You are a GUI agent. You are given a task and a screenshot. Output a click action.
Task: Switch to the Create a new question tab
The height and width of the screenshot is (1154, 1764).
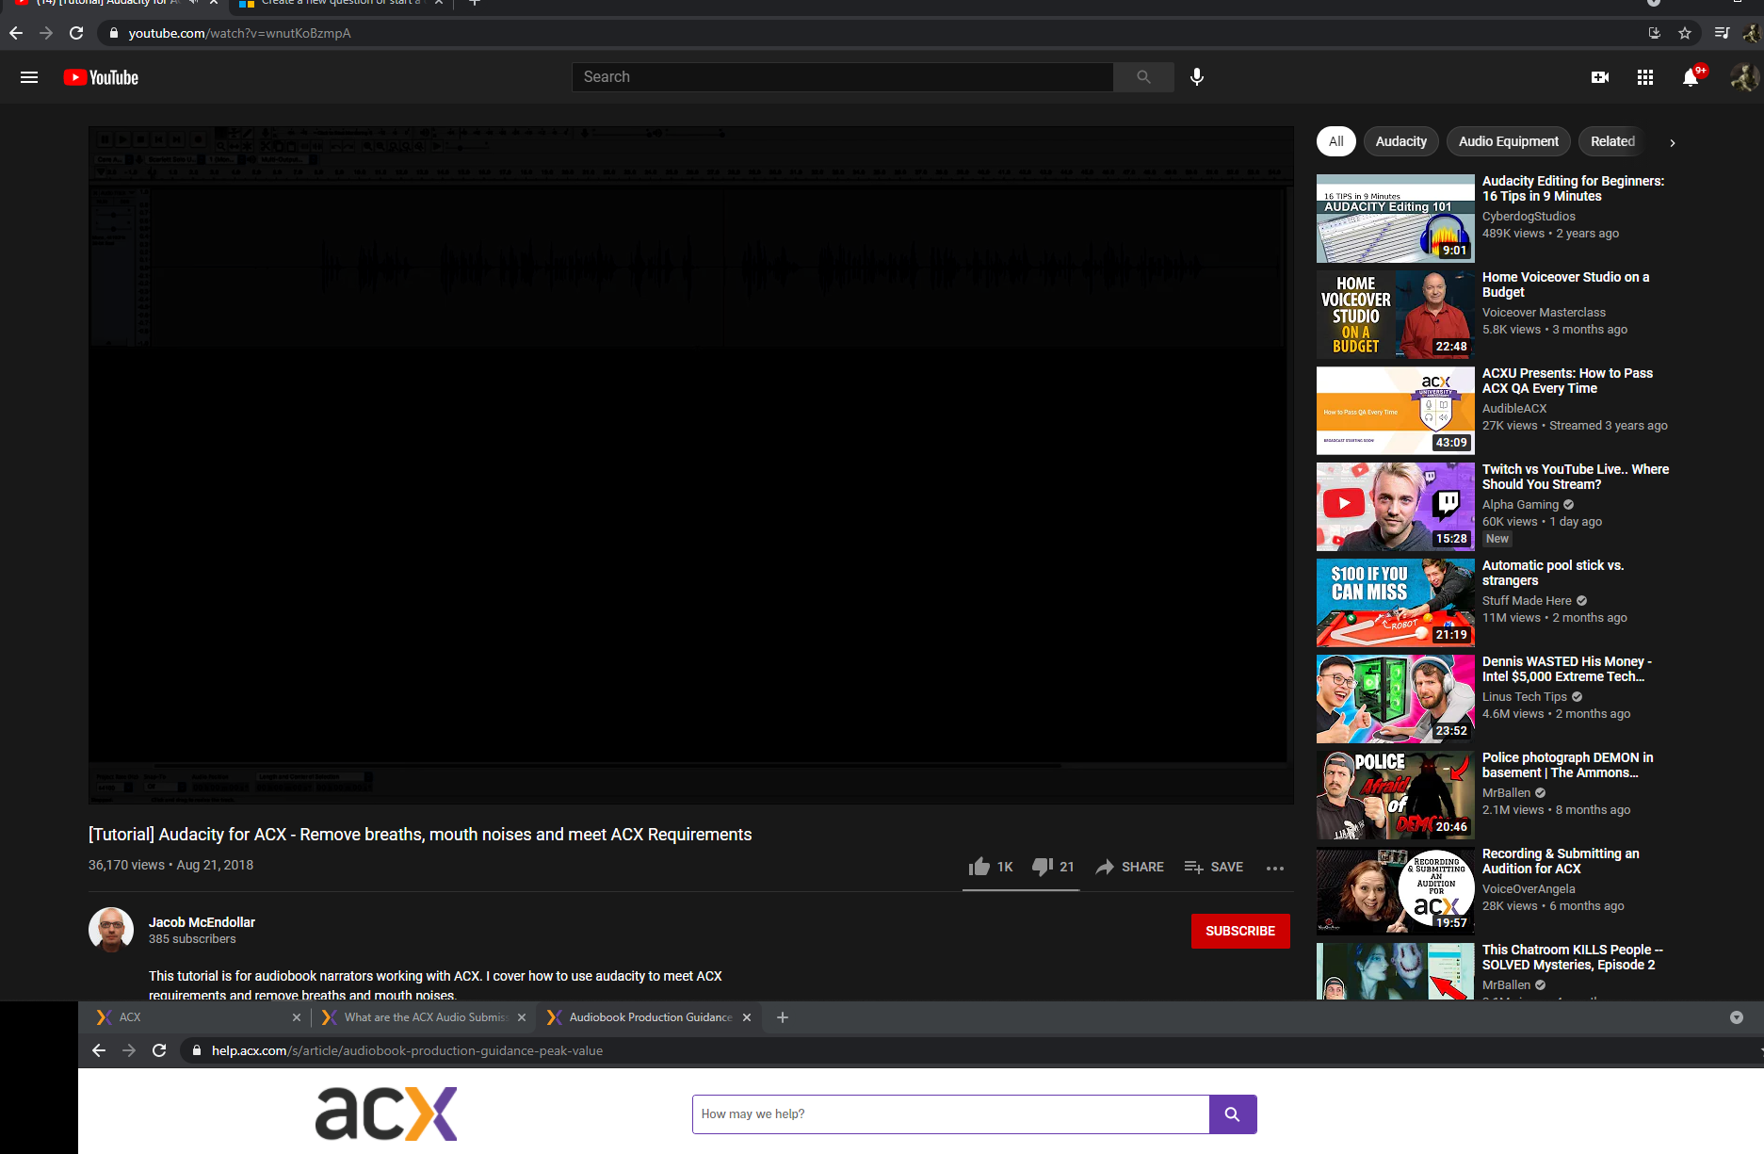339,4
